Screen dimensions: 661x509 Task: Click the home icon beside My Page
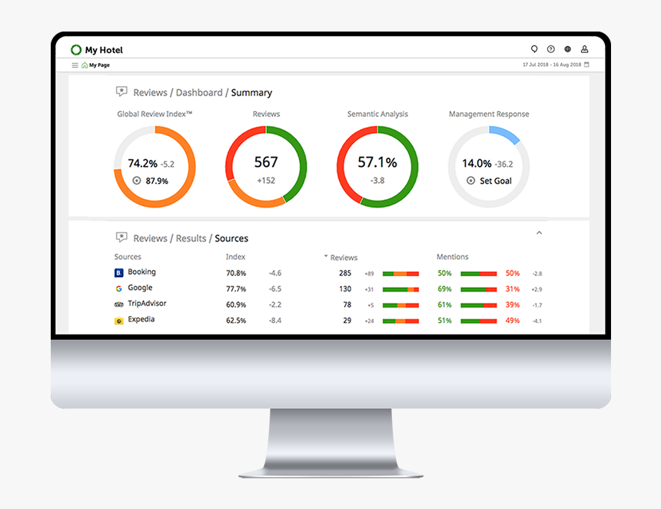tap(85, 65)
